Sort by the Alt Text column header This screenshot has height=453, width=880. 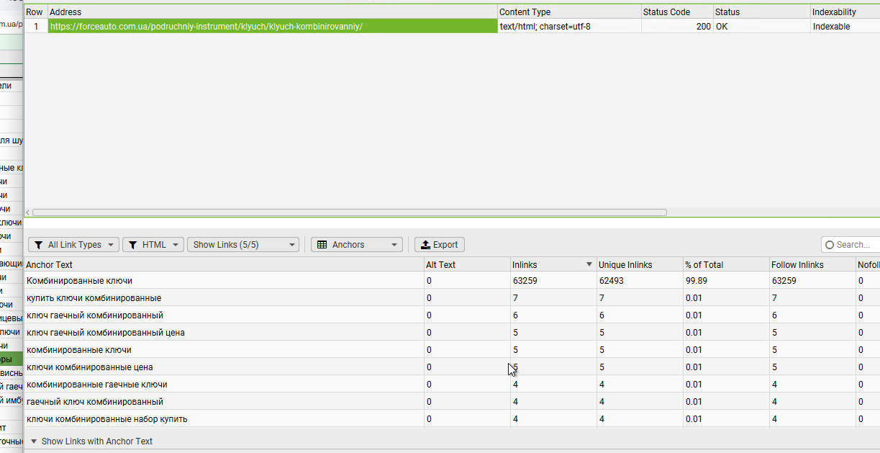(467, 265)
